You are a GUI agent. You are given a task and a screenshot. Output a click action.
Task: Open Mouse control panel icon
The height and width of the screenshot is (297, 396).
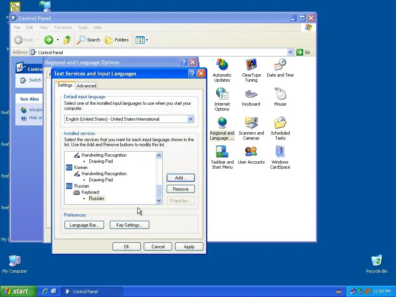click(280, 97)
